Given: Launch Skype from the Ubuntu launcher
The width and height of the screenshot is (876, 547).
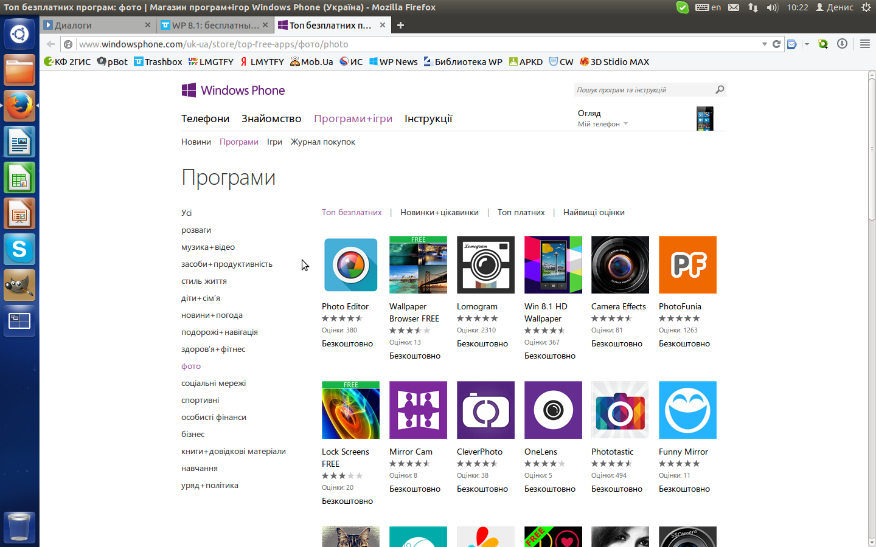Looking at the screenshot, I should coord(19,250).
